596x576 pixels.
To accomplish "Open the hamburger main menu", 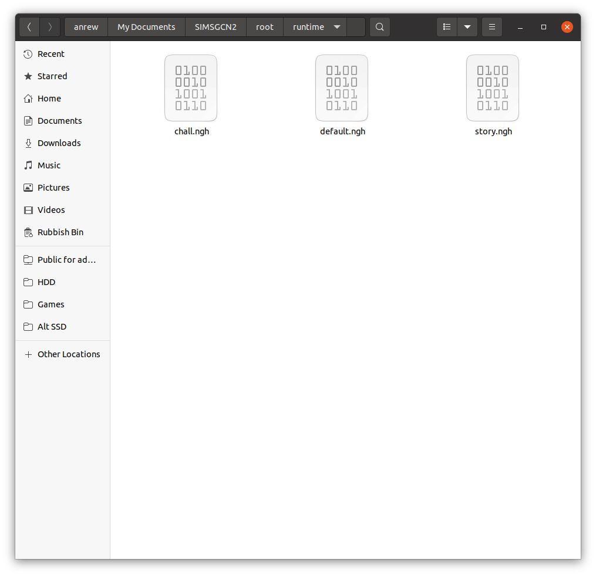I will (x=492, y=27).
